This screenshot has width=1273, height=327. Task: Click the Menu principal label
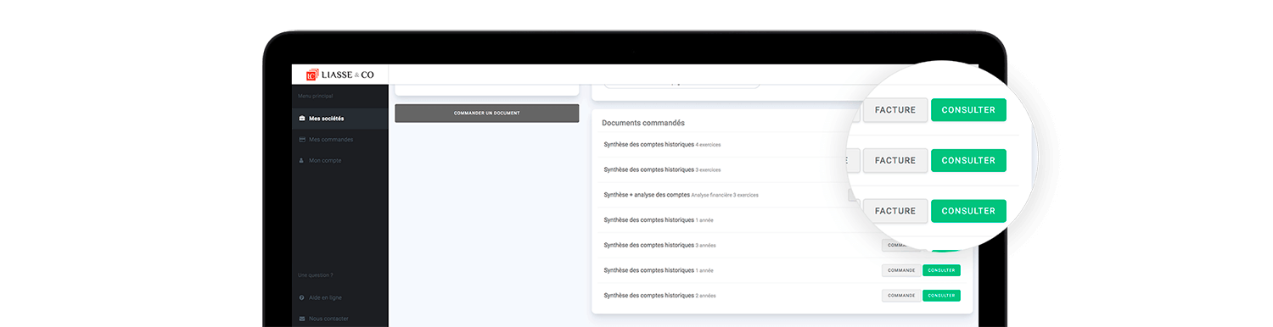[x=315, y=96]
